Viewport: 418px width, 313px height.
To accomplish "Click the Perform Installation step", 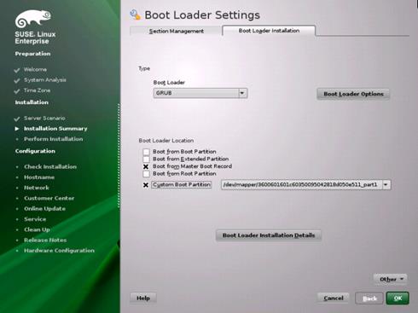I will (54, 139).
